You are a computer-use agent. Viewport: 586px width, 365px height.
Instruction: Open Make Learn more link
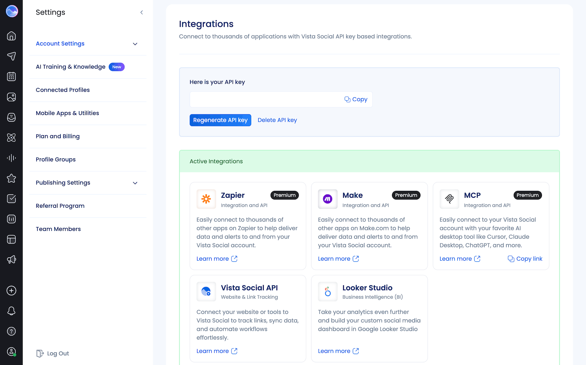click(338, 259)
